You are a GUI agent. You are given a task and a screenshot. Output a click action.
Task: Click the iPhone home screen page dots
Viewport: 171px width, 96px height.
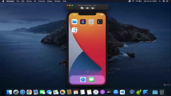[87, 72]
